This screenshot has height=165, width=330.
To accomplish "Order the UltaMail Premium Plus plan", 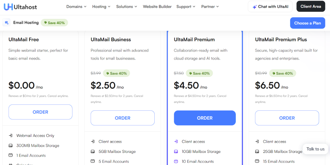I will [287, 118].
